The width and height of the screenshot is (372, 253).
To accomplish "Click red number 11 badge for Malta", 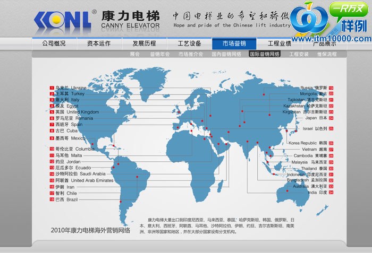I will click(52, 155).
